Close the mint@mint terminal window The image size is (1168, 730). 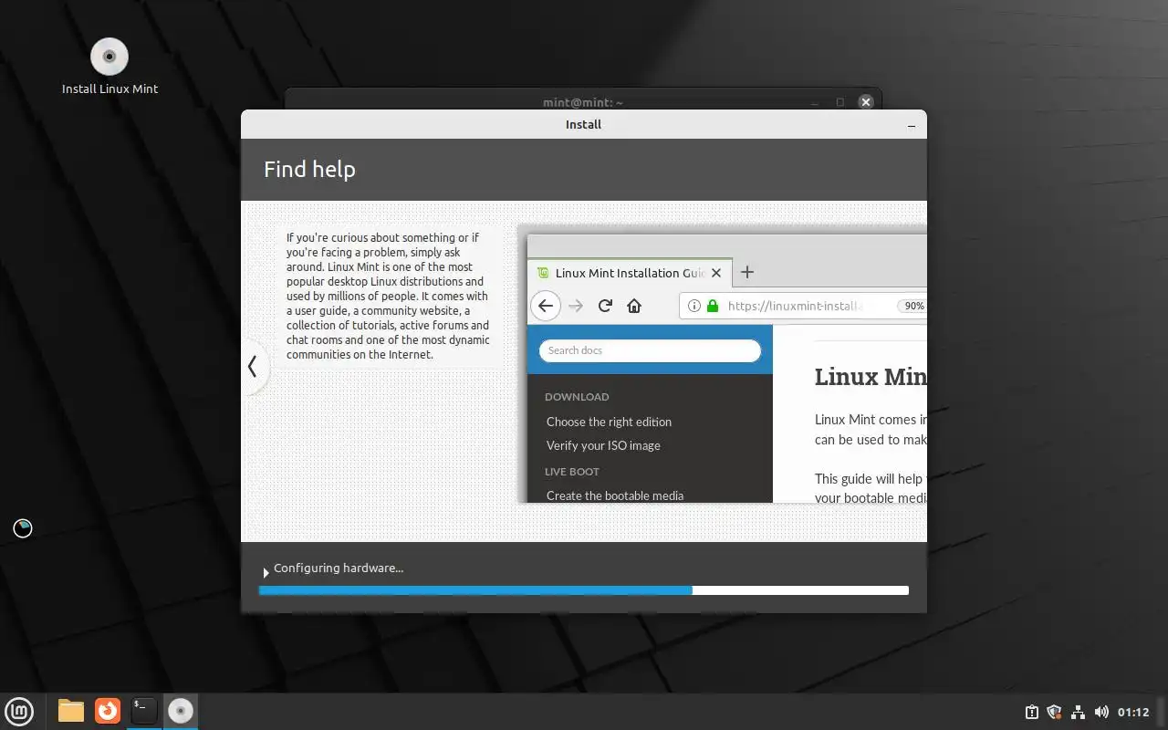click(866, 102)
